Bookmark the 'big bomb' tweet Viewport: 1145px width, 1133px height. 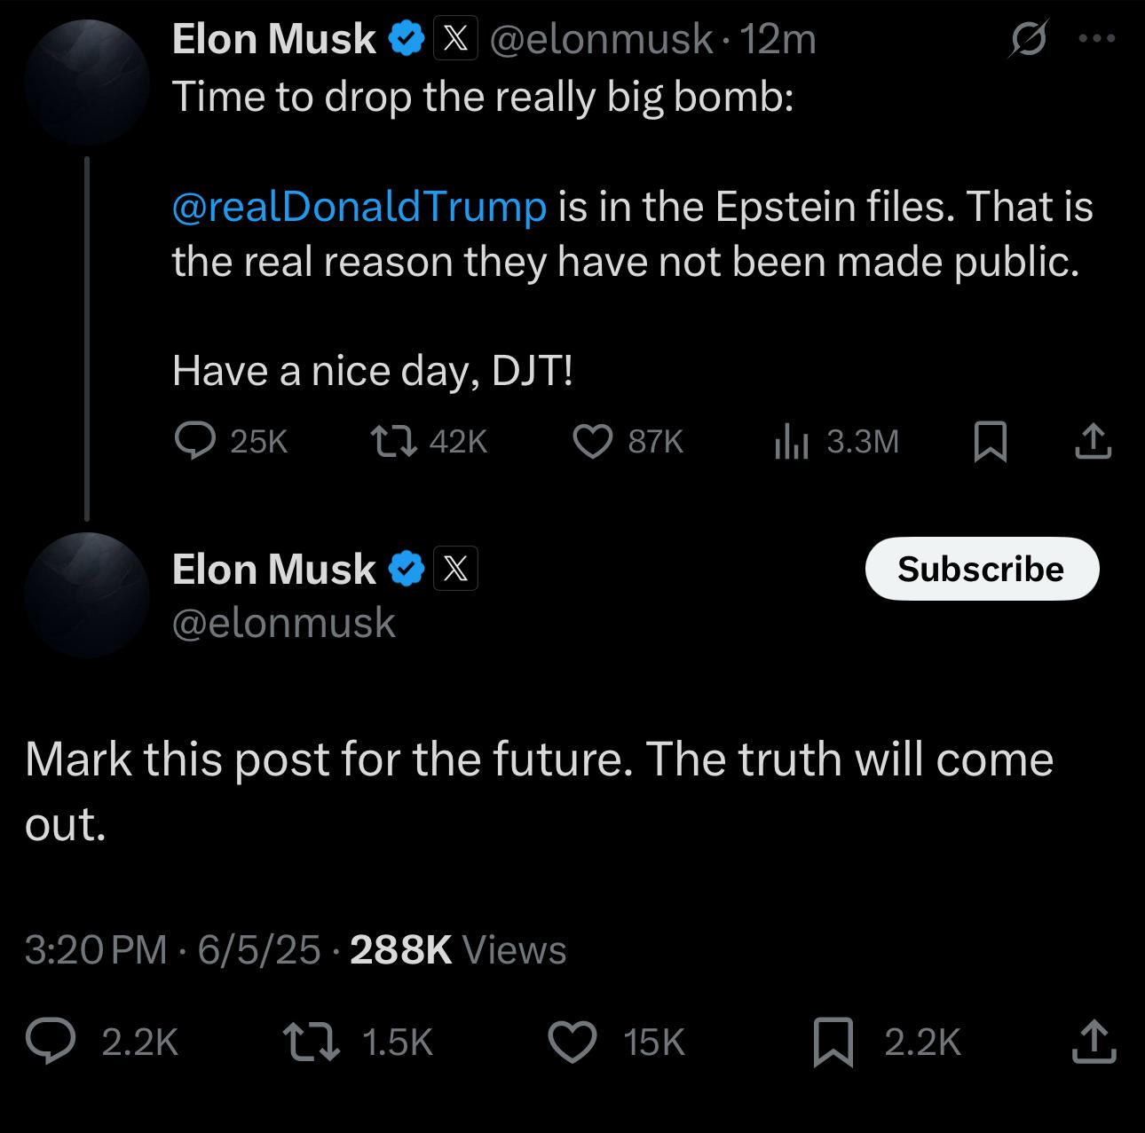click(x=990, y=441)
